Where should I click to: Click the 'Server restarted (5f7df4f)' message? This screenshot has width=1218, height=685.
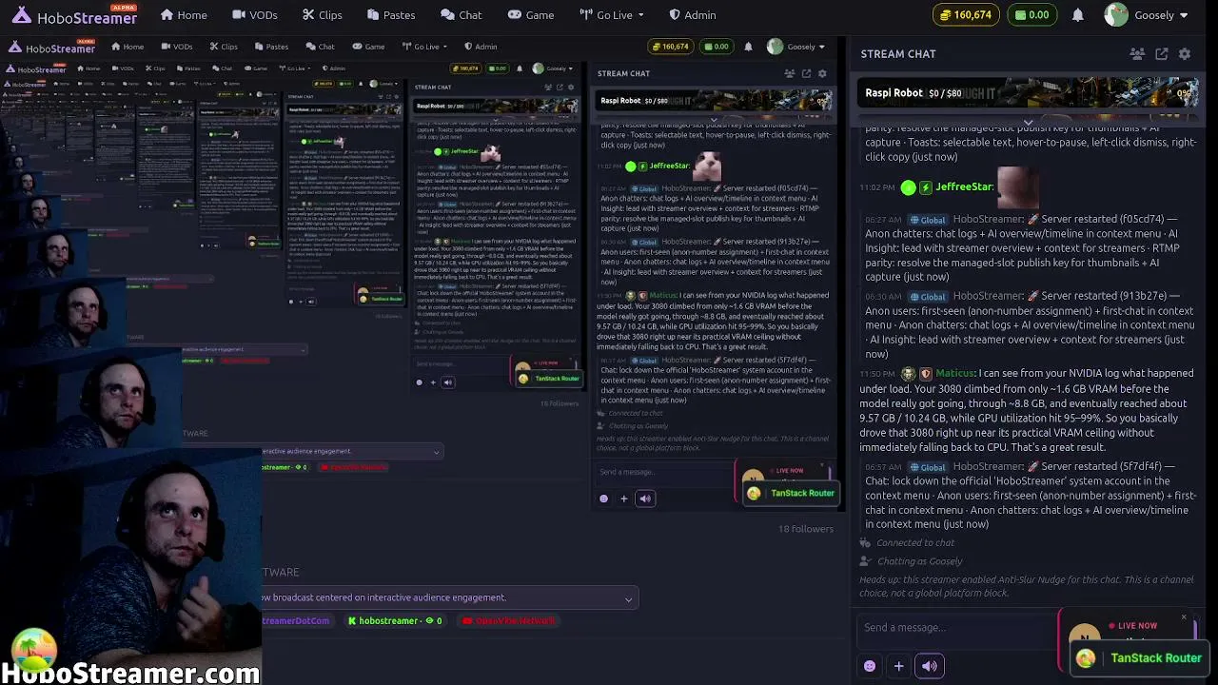pyautogui.click(x=1030, y=496)
